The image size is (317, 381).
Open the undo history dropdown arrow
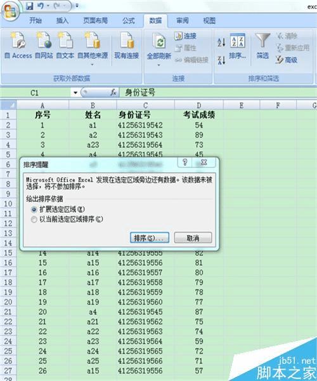(48, 6)
